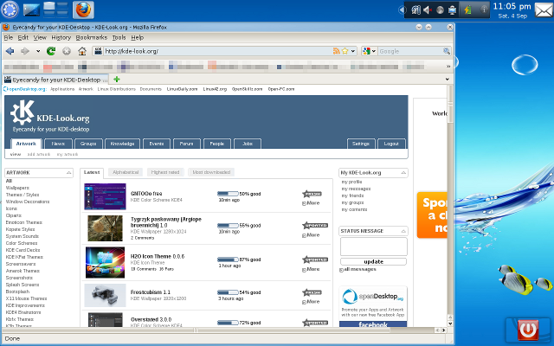Screen dimensions: 554x346
Task: Subscribe via the RSS feed icon
Action: (x=337, y=51)
